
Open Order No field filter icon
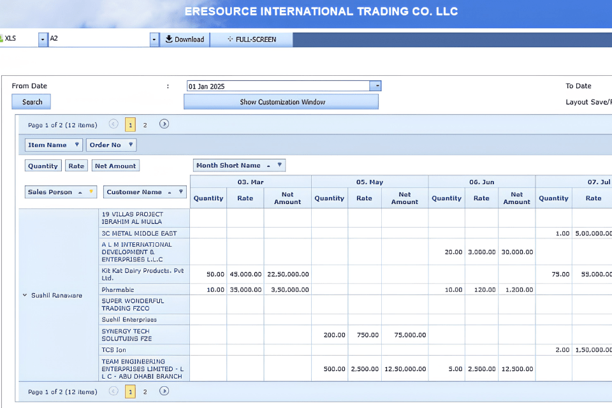131,145
